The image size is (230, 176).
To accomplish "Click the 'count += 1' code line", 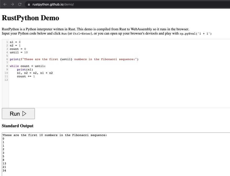I will click(x=26, y=76).
